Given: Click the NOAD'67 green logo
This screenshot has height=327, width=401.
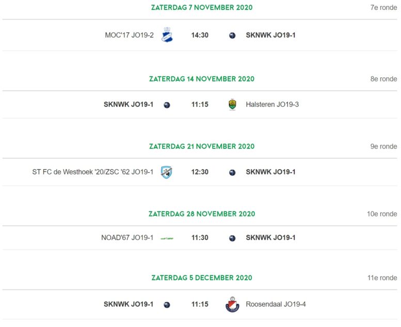Looking at the screenshot, I should 167,238.
